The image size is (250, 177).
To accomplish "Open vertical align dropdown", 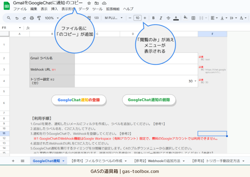I will pyautogui.click(x=224, y=18).
